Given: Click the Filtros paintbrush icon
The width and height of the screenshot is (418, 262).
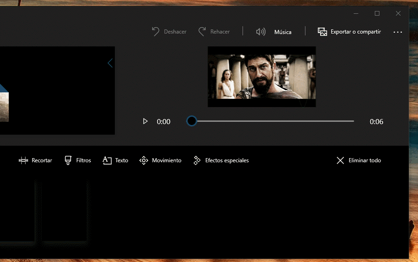Looking at the screenshot, I should click(x=68, y=160).
